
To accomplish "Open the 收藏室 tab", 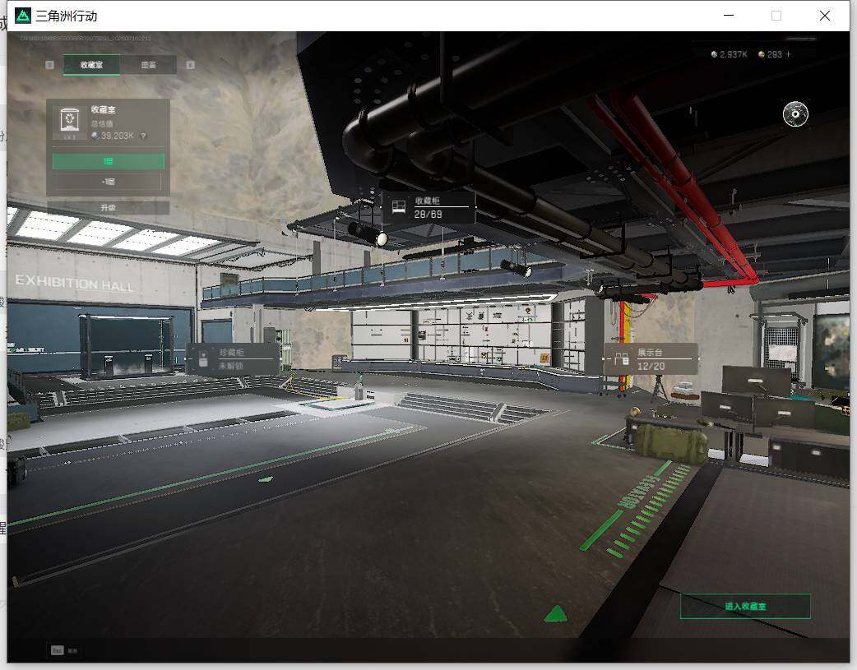I will 91,64.
